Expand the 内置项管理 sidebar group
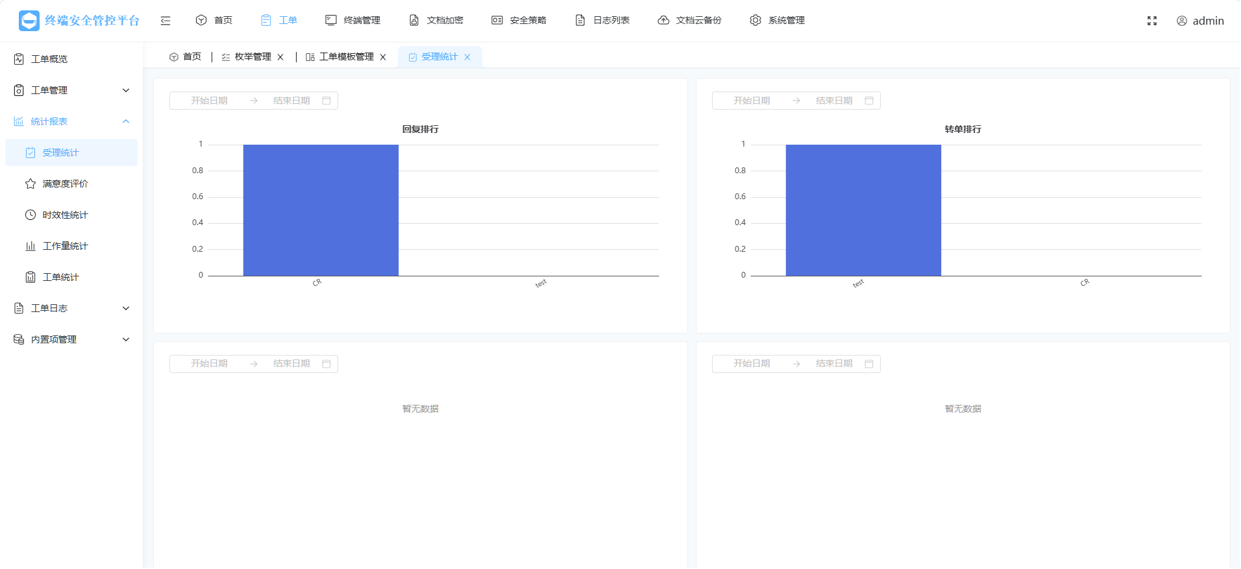Image resolution: width=1241 pixels, height=569 pixels. click(71, 339)
